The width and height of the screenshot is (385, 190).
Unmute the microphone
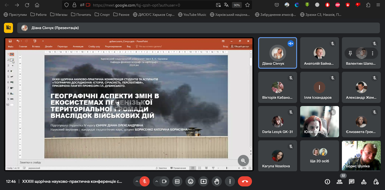144,181
